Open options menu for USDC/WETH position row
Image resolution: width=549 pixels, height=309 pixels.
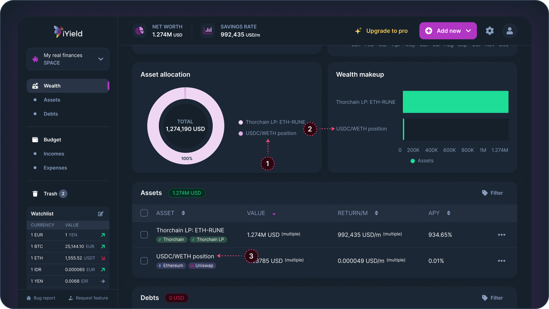pyautogui.click(x=501, y=261)
